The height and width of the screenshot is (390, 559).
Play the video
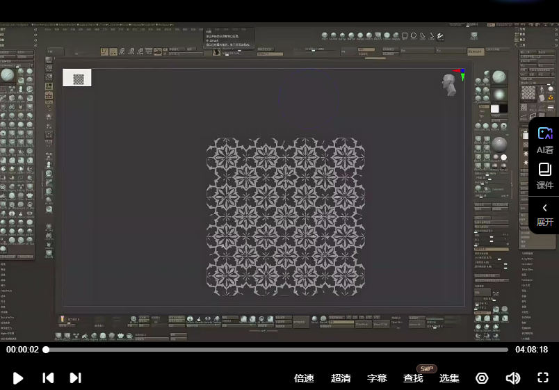pyautogui.click(x=18, y=378)
